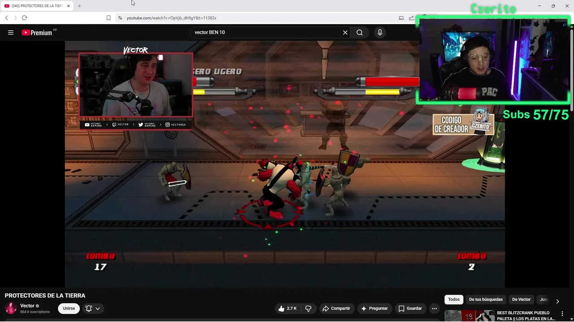The image size is (574, 322).
Task: Go forward with browser forward arrow
Action: click(x=15, y=18)
